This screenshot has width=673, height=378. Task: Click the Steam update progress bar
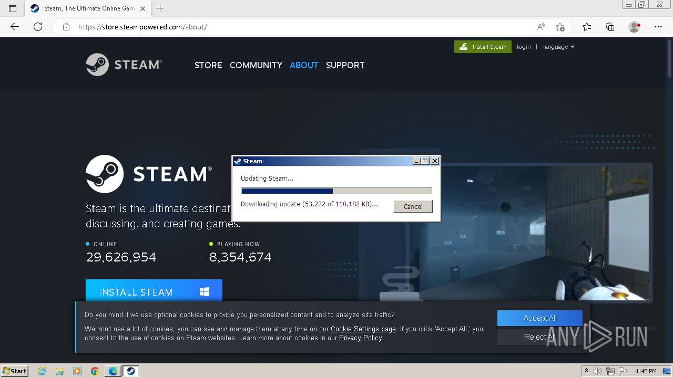(x=336, y=191)
